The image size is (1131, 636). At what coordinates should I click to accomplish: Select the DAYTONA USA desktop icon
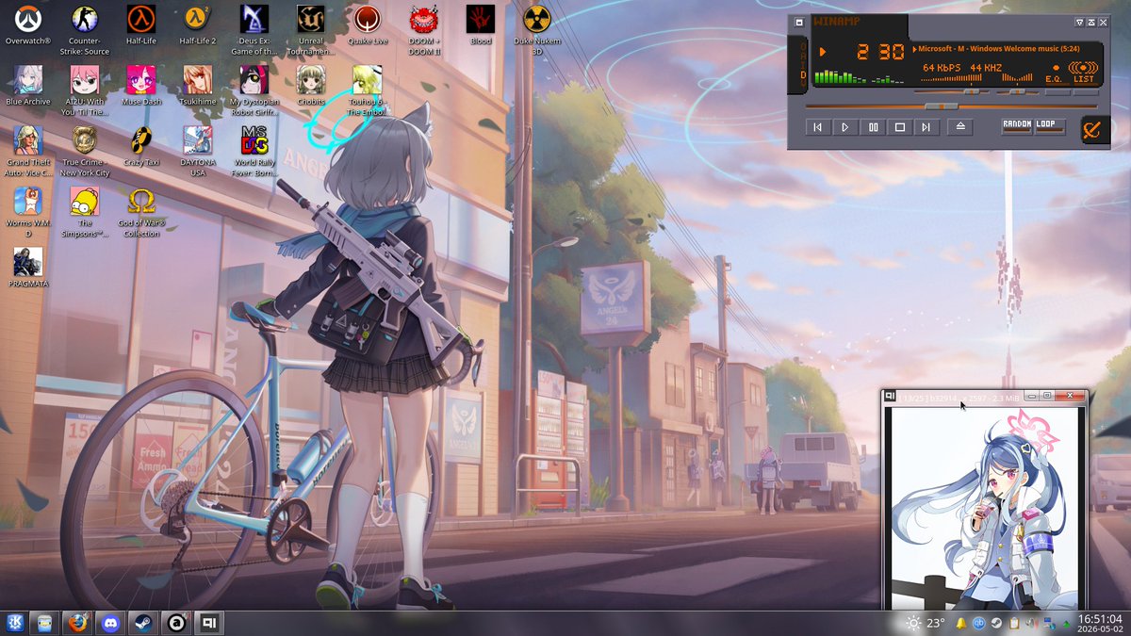(198, 151)
